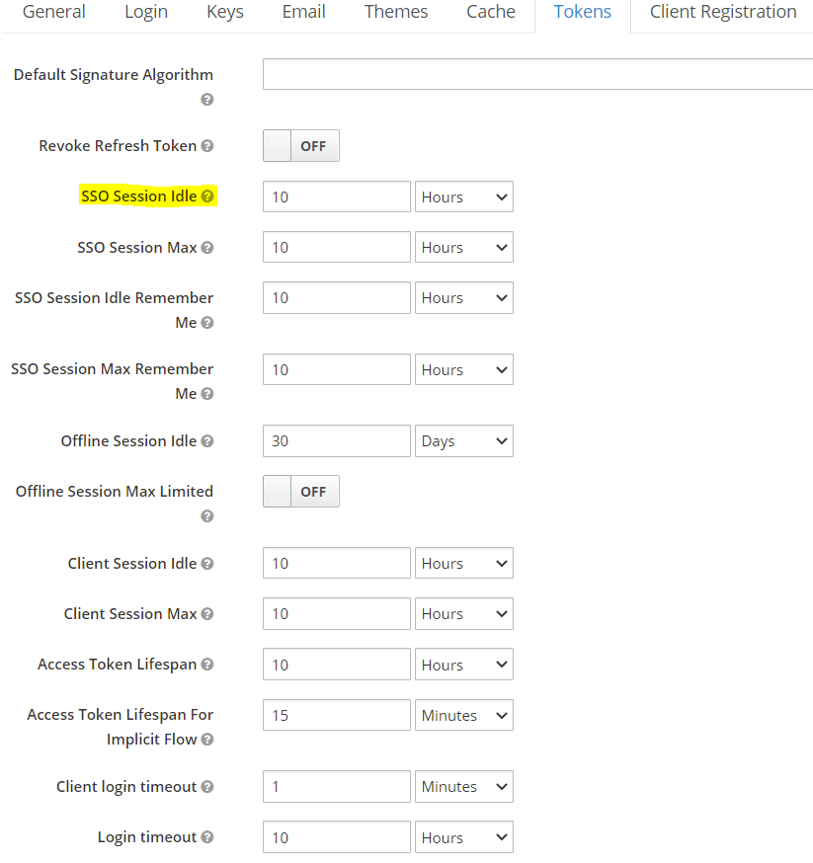Open the Client Registration tab
Screen dimensions: 813x863
click(723, 12)
